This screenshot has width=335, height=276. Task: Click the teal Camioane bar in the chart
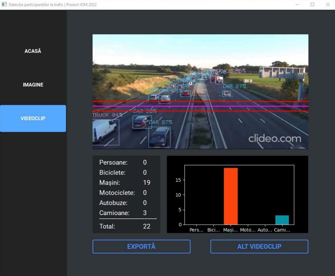pyautogui.click(x=281, y=220)
